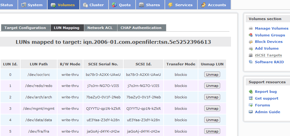Unmap the /dev/ocr/orc LUN
Screen dimensions: 290x136
(212, 74)
